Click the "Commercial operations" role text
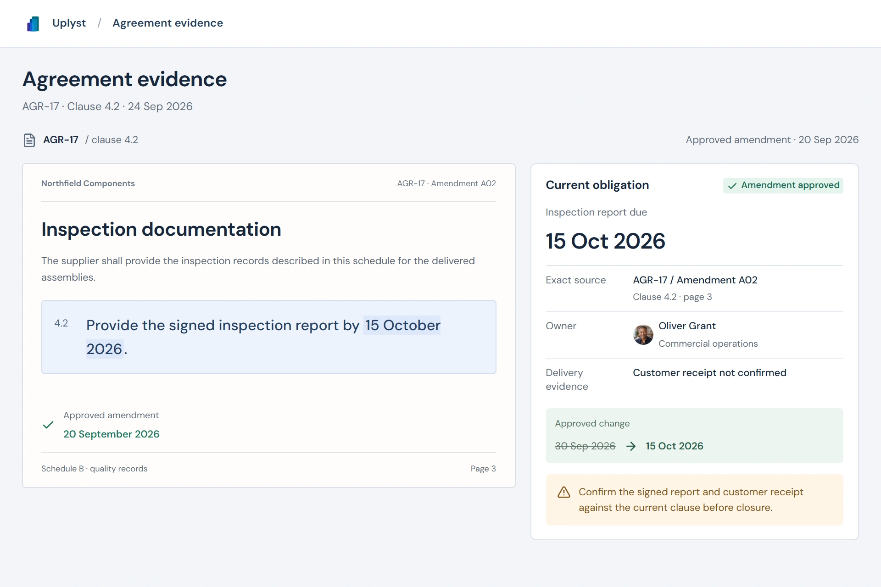Image resolution: width=881 pixels, height=587 pixels. 708,343
